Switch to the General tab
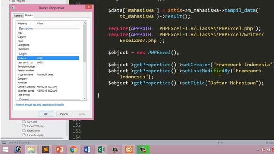 (x=18, y=15)
